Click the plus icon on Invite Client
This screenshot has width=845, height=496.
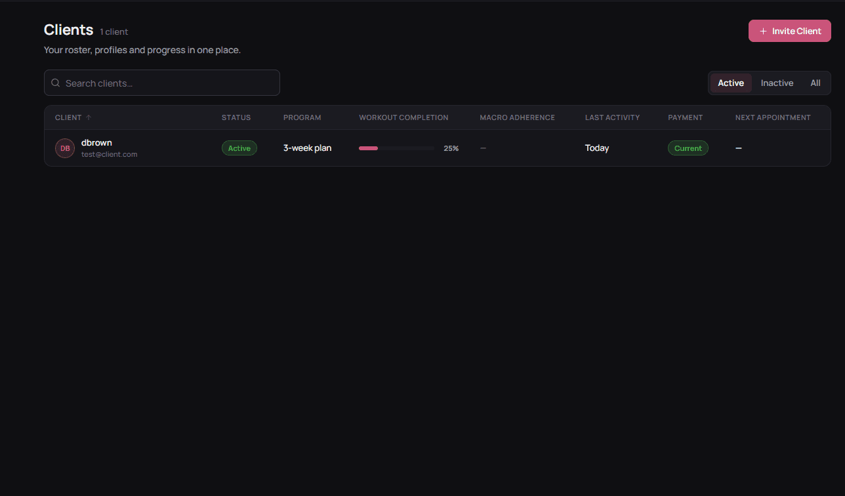click(x=763, y=31)
